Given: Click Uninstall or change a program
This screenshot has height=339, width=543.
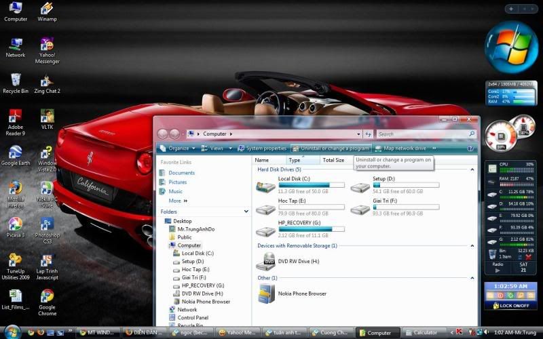Looking at the screenshot, I should [x=331, y=148].
